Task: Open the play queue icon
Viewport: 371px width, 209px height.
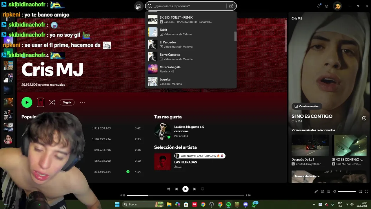Action: (x=322, y=192)
